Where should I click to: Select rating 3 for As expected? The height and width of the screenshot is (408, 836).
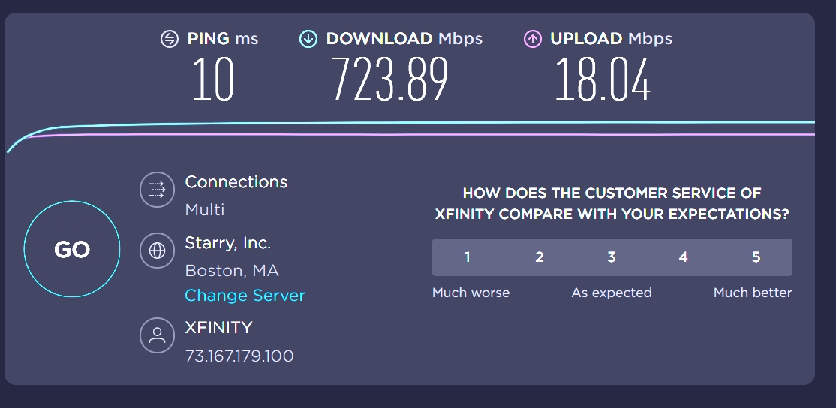(612, 257)
